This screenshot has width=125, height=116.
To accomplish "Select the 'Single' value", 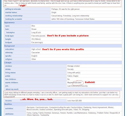I will pyautogui.click(x=54, y=13).
